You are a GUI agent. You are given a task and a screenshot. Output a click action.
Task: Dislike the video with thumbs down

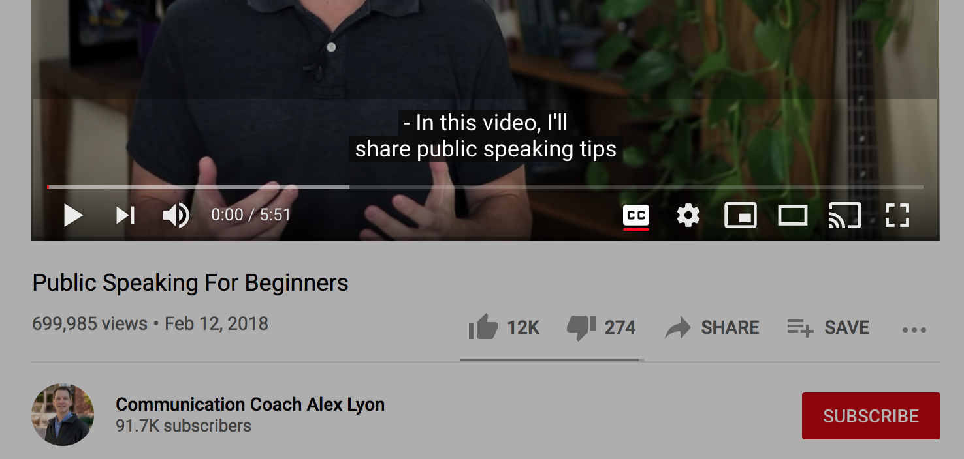pos(602,327)
